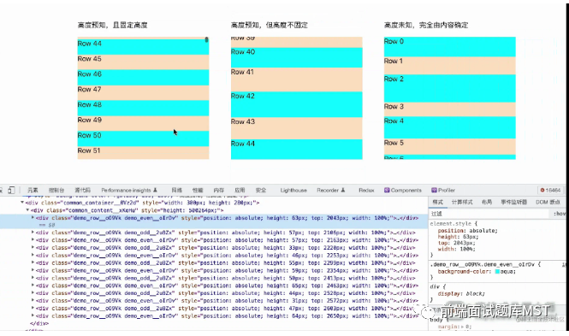Select the 事件监听器 sub-tab
Image resolution: width=569 pixels, height=336 pixels.
(513, 202)
